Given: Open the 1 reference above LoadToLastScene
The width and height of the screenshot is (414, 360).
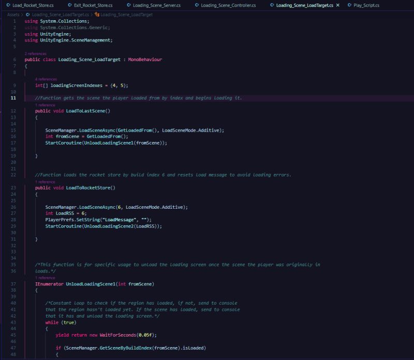Looking at the screenshot, I should pos(45,106).
